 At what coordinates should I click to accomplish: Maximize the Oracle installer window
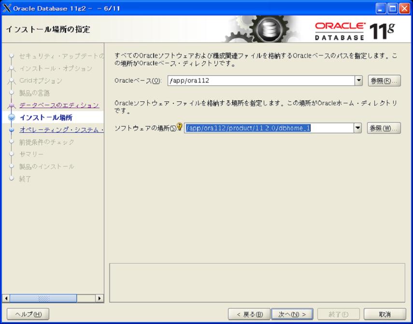(392, 9)
